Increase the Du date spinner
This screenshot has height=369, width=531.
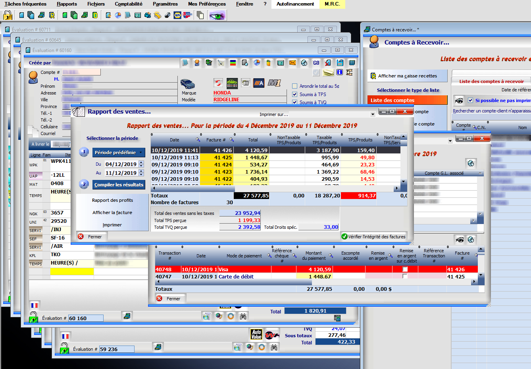141,162
